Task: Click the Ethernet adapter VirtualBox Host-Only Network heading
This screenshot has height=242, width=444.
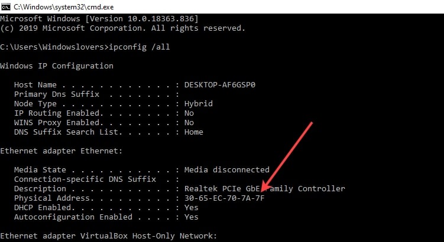Action: click(108, 236)
